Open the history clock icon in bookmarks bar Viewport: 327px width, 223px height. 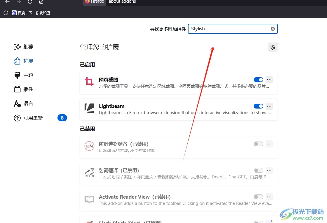coord(6,13)
